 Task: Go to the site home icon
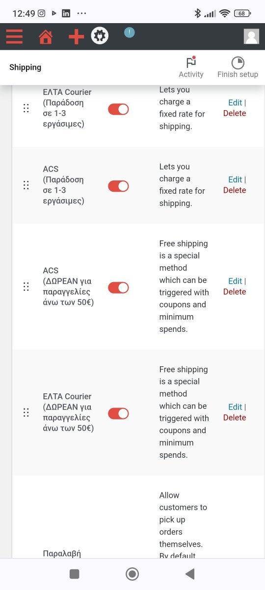pyautogui.click(x=46, y=37)
